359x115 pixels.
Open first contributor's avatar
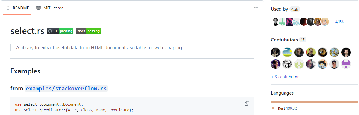coord(276,52)
